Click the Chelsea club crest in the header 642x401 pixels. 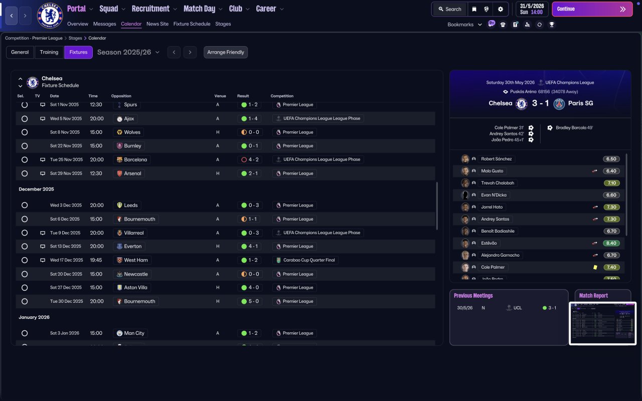click(50, 16)
